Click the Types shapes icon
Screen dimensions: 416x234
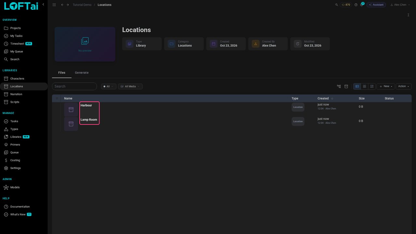pyautogui.click(x=6, y=129)
